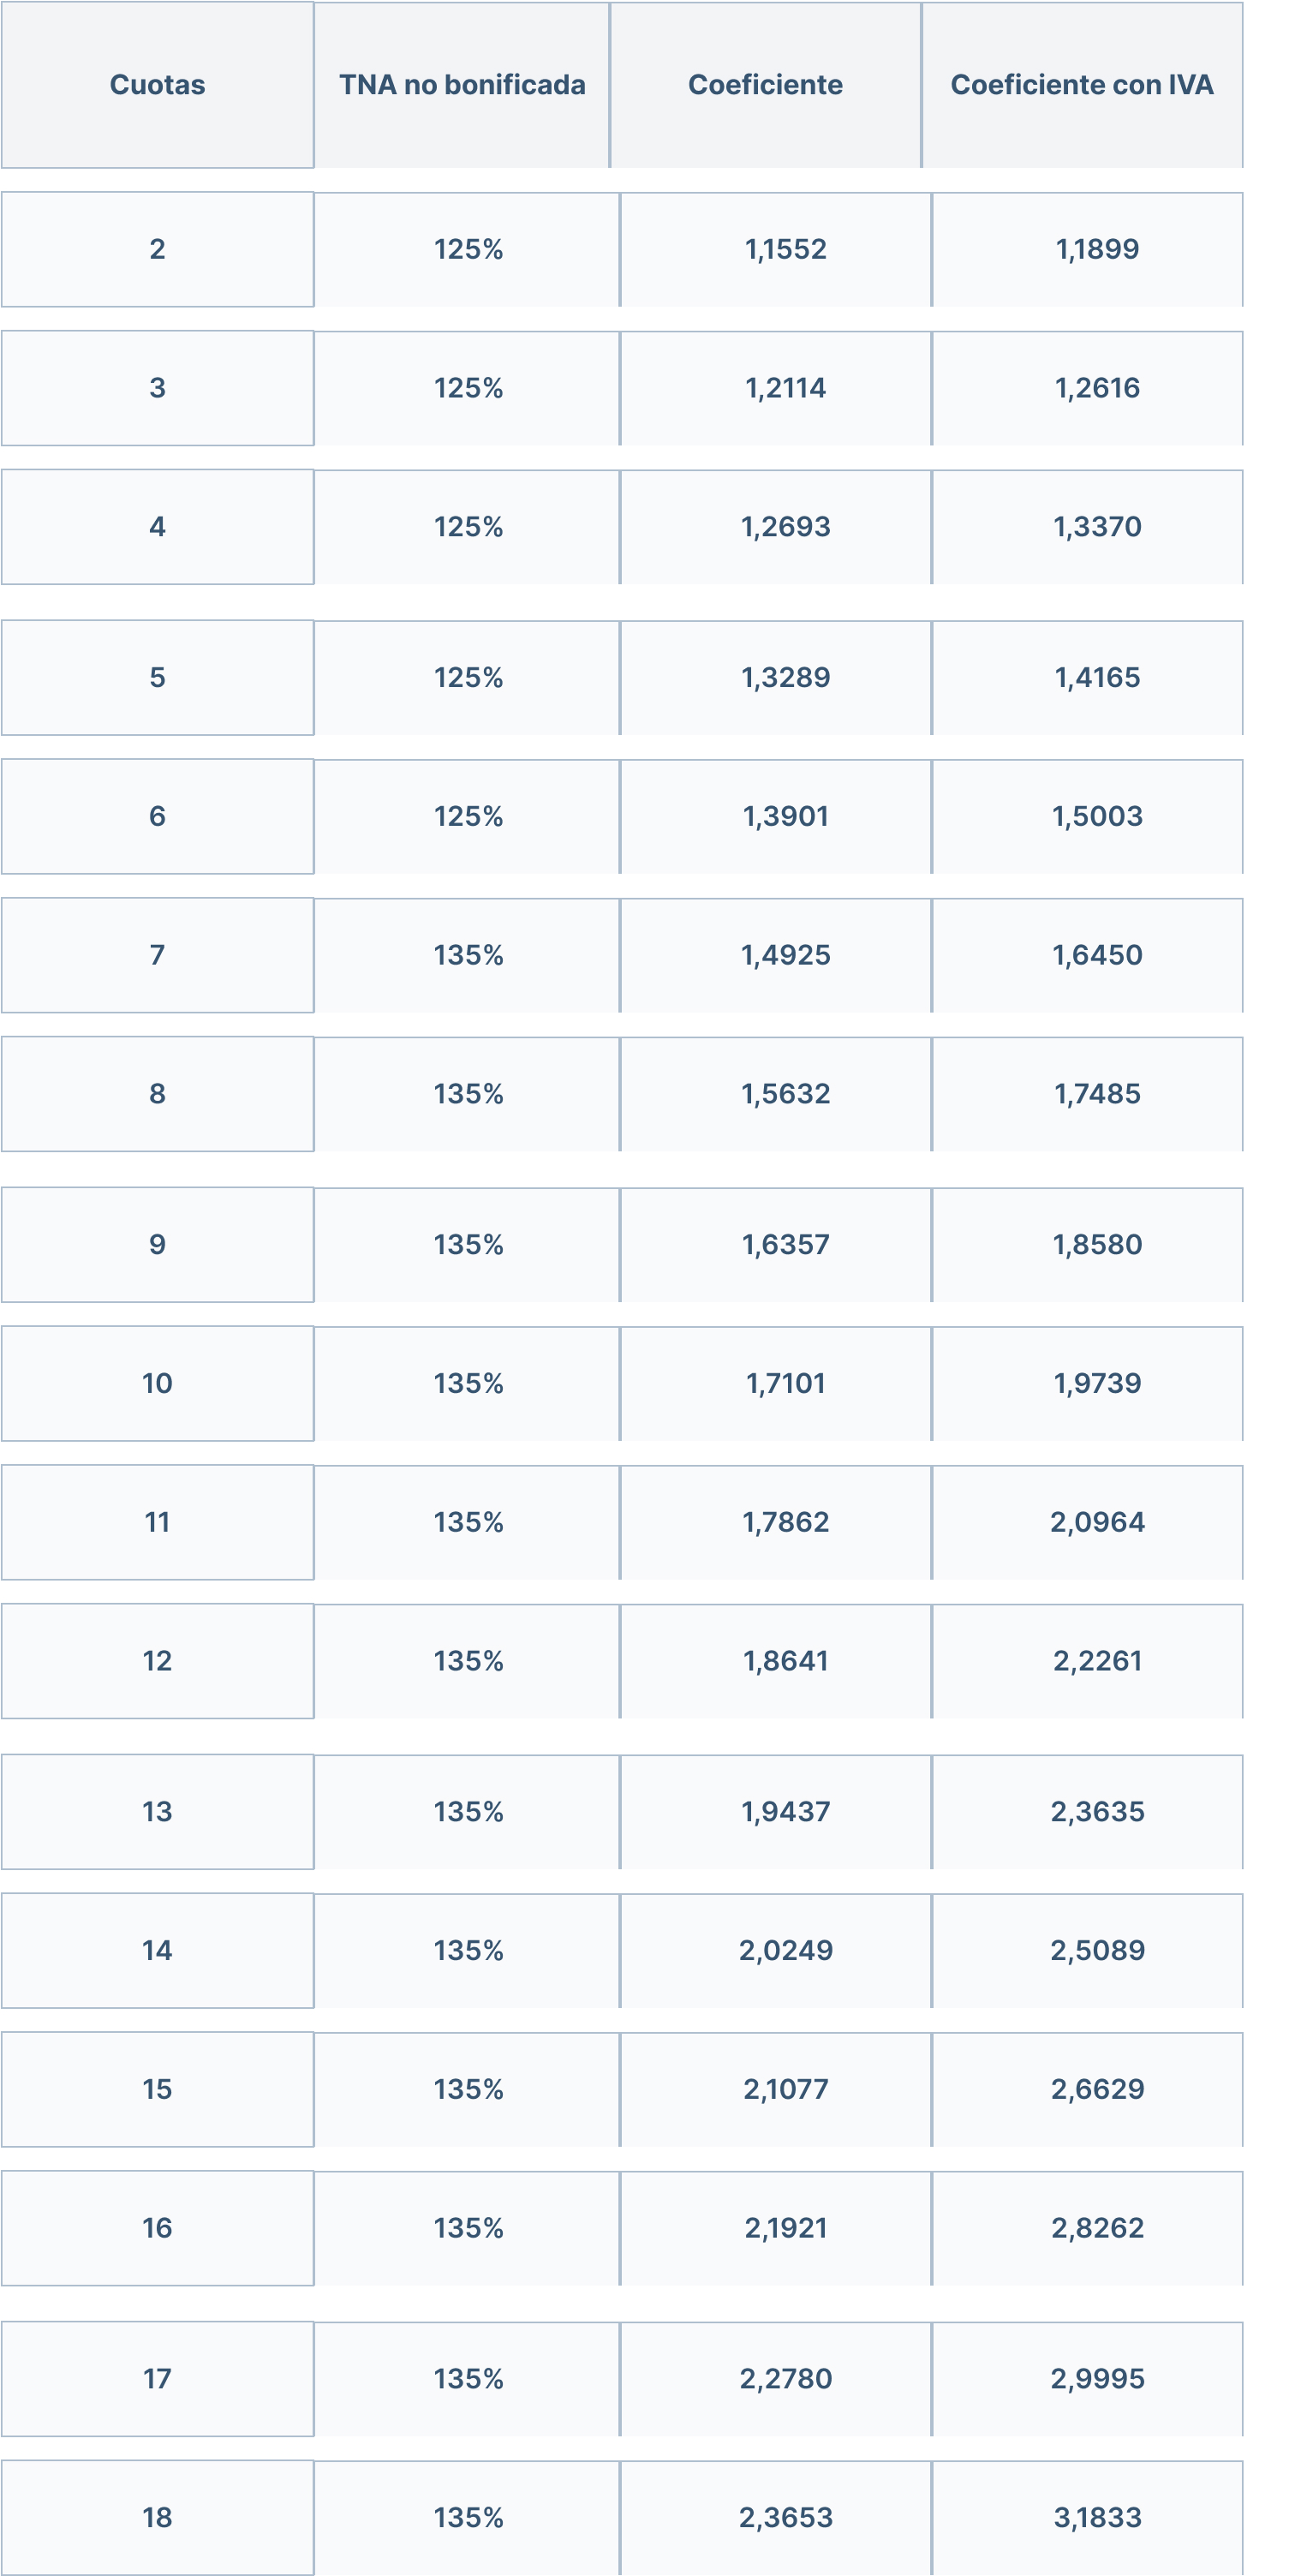Click coefficient value 1,7862

click(x=785, y=1523)
